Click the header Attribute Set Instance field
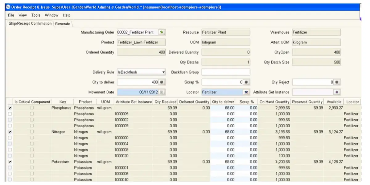Screen dimensions: 370x185 coord(313,92)
